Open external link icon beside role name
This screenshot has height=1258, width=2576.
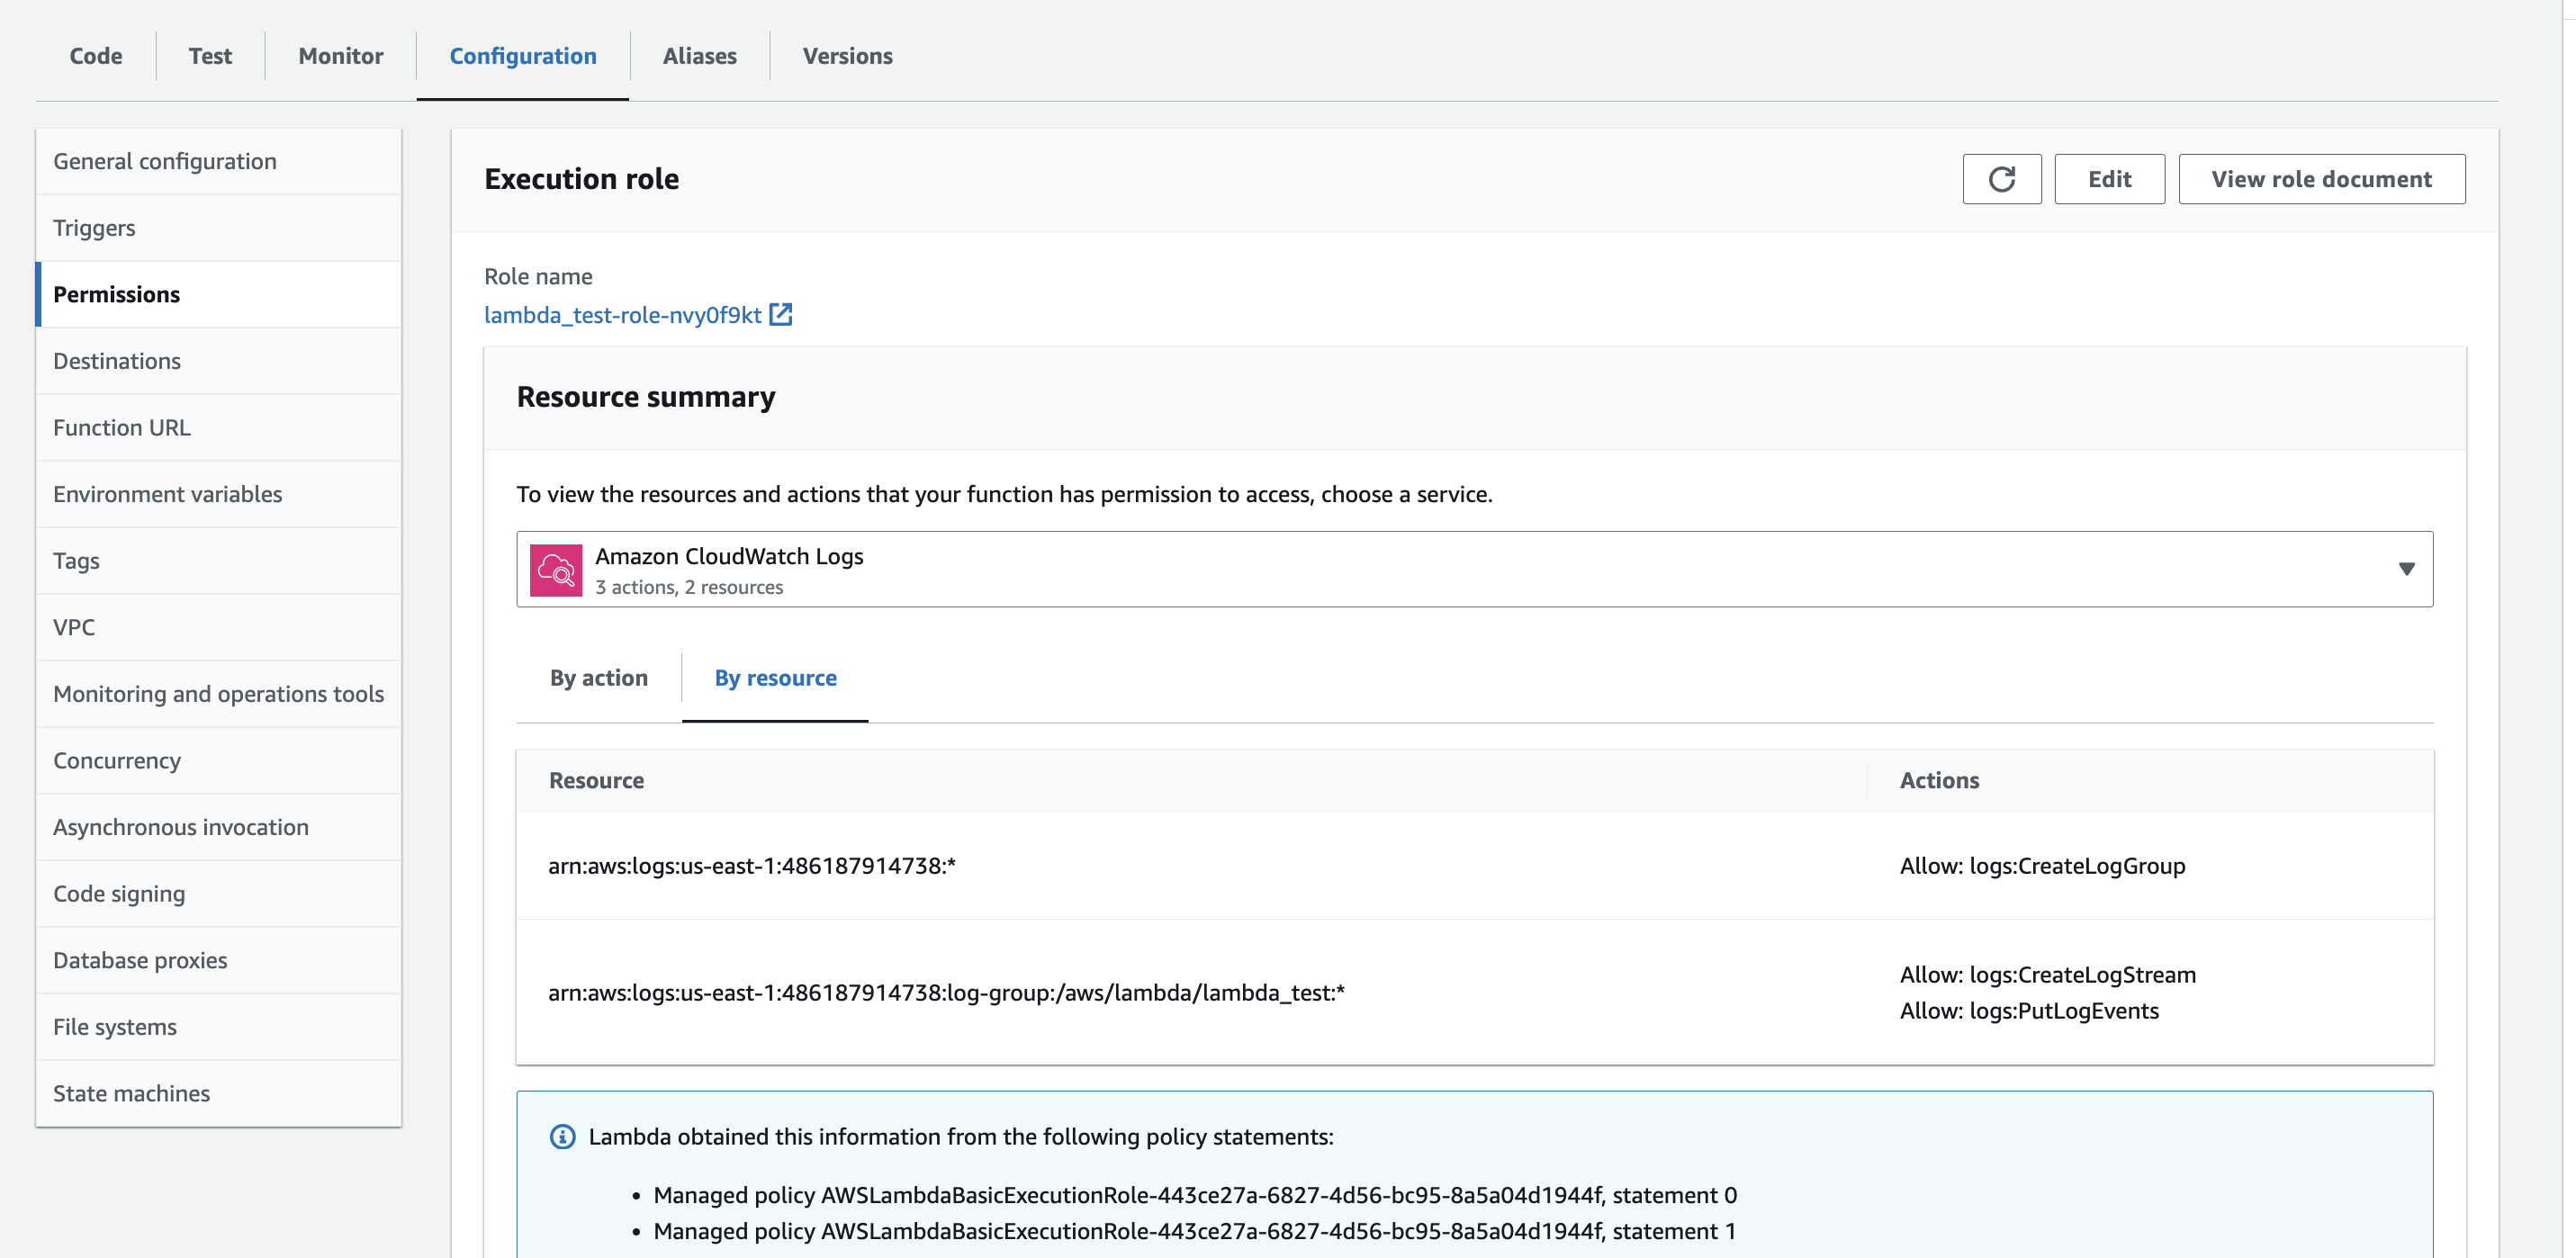coord(781,315)
